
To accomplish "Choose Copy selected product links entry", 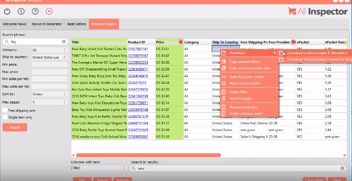I will (250, 68).
